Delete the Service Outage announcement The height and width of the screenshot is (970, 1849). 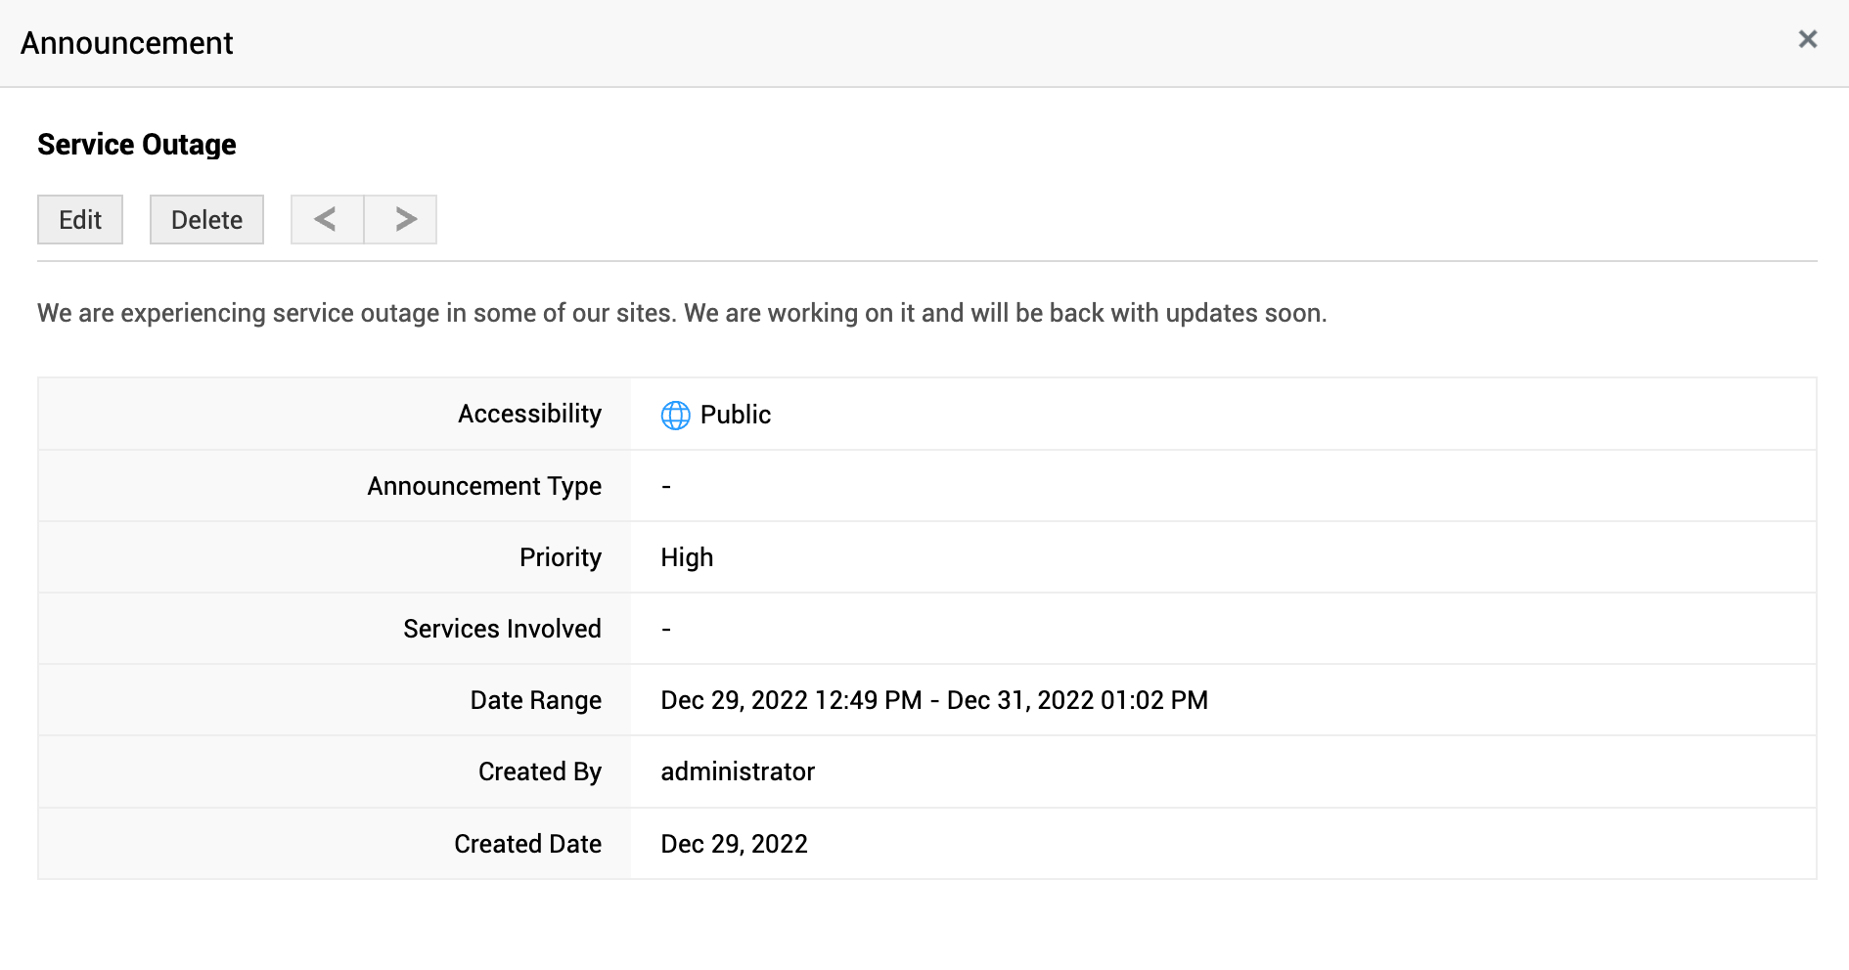tap(206, 220)
